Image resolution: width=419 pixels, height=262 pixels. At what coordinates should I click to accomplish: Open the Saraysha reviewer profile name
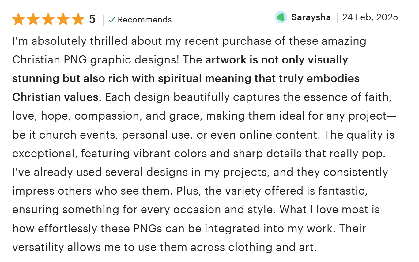(x=311, y=17)
